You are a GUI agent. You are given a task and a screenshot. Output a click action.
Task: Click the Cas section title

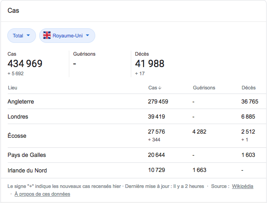point(13,10)
